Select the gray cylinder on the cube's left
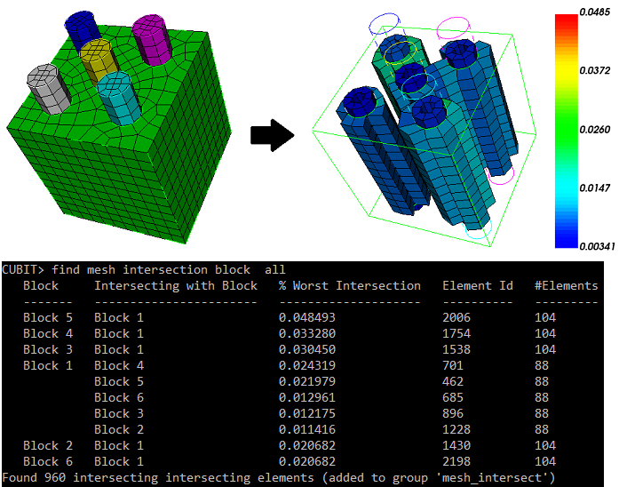 point(43,85)
